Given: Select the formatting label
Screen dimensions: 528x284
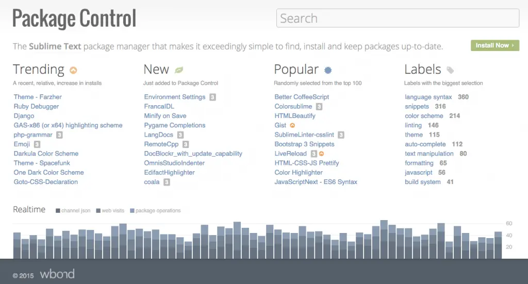Looking at the screenshot, I should click(419, 163).
